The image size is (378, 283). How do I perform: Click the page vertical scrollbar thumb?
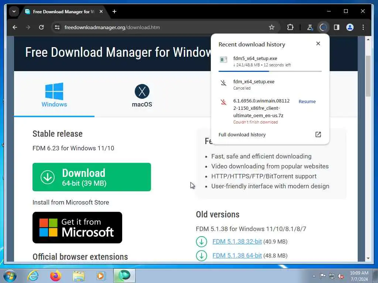[x=368, y=76]
